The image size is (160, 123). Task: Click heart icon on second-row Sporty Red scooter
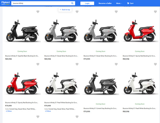pos(38,64)
